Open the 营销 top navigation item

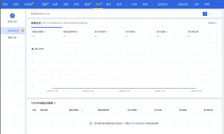98,4
